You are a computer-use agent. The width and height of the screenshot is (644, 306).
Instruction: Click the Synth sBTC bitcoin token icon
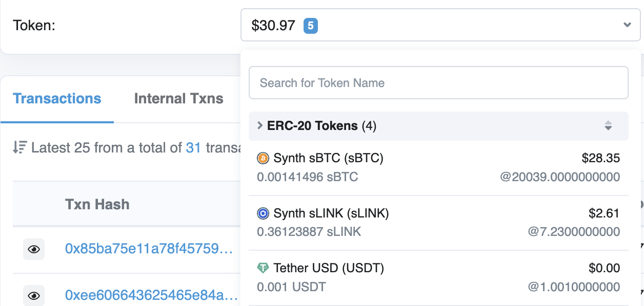263,158
